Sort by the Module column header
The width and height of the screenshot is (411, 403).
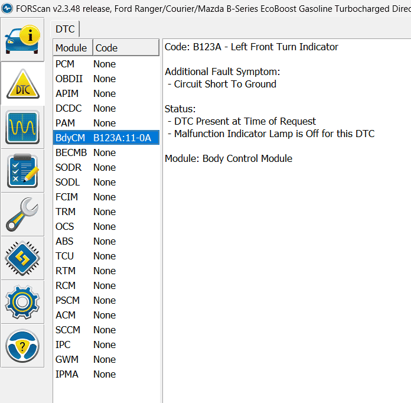click(x=73, y=48)
